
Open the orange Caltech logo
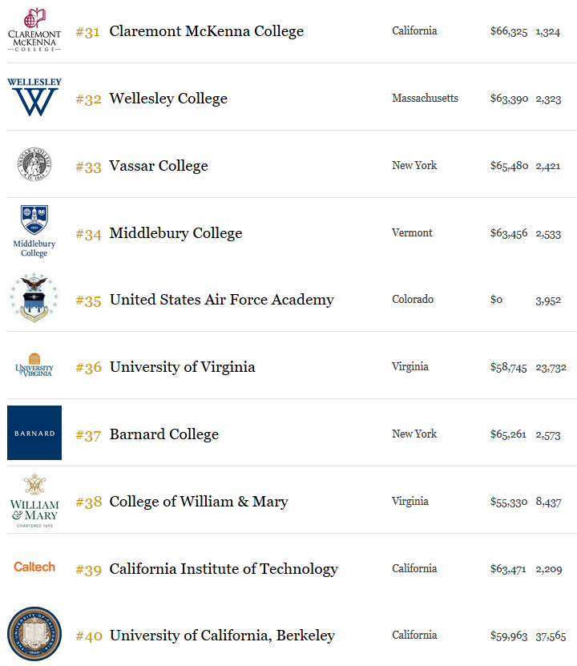point(34,567)
